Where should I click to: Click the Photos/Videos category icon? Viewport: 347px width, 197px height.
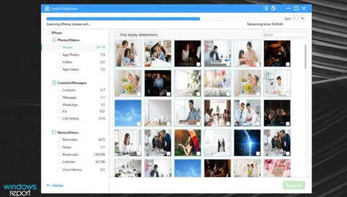tap(54, 40)
